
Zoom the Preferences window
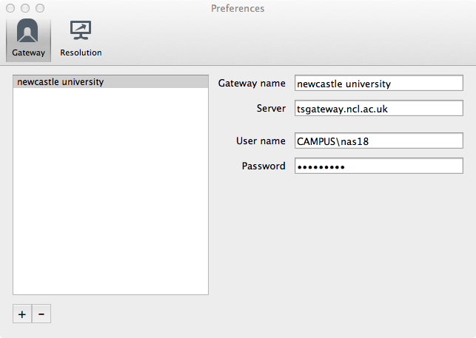tap(40, 8)
